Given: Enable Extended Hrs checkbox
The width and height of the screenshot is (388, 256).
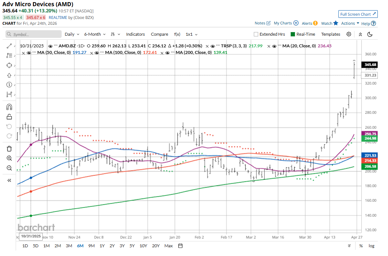Looking at the screenshot, I should (256, 34).
